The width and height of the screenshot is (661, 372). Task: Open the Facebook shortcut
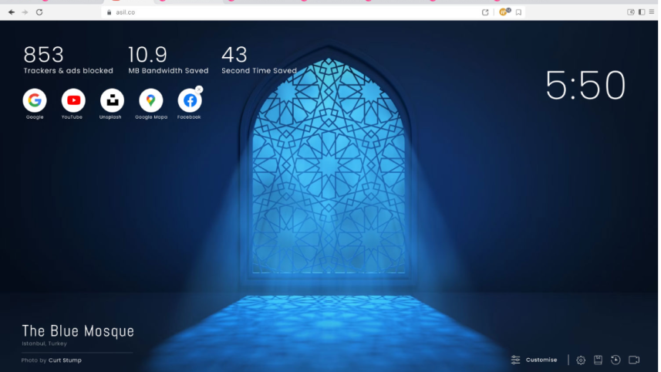190,100
